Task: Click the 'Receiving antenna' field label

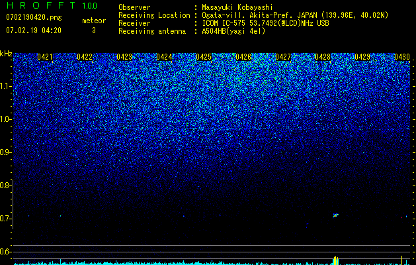Action: point(152,31)
